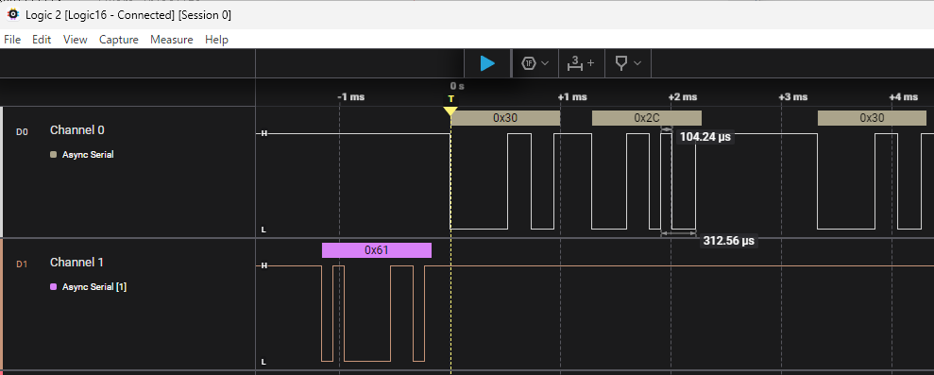
Task: Click the +2 ms timeline tick label
Action: click(683, 96)
